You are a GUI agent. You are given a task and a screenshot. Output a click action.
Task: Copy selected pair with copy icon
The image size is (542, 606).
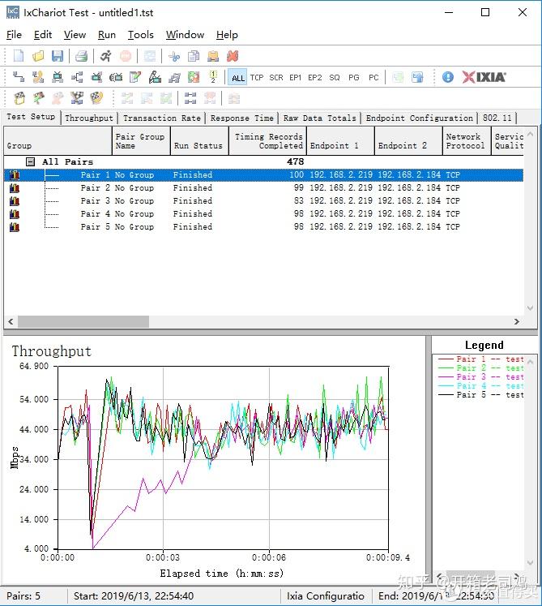click(x=194, y=57)
